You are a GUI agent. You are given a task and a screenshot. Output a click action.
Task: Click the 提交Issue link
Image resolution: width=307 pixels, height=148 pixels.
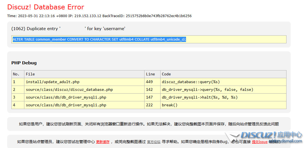(x=260, y=142)
